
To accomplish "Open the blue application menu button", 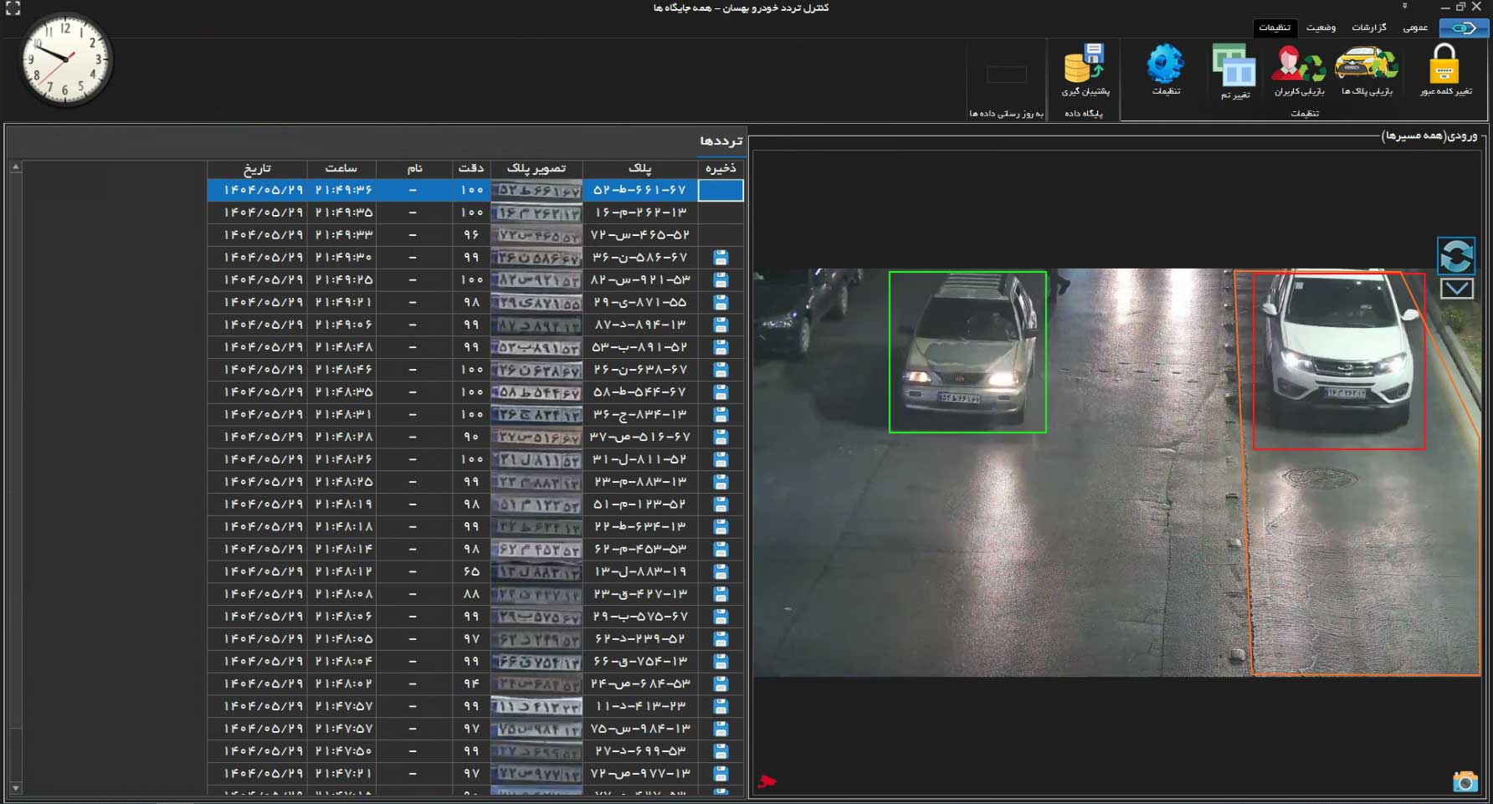I will [1464, 28].
